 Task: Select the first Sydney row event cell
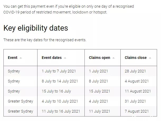(20, 71)
